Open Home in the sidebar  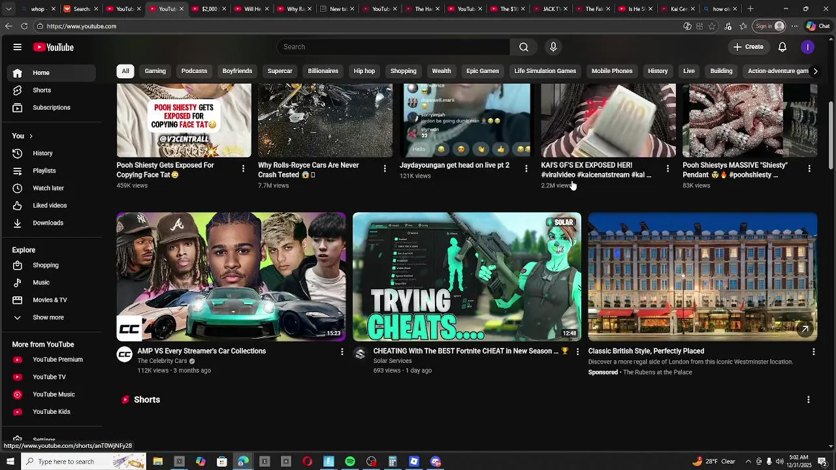[51, 73]
